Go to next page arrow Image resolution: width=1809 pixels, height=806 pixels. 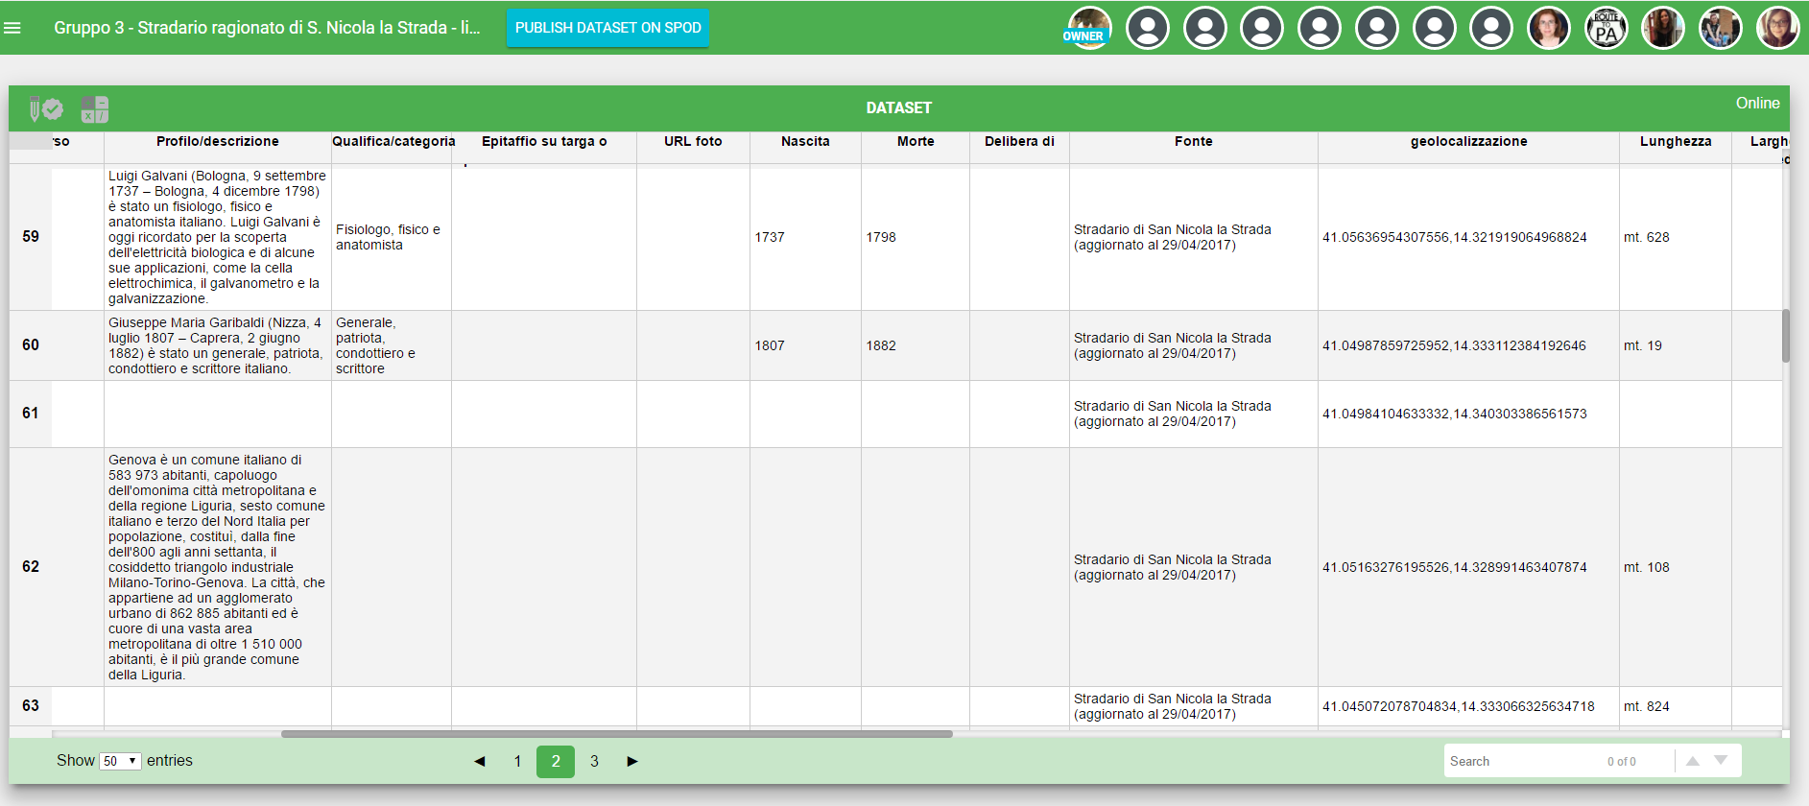coord(632,761)
